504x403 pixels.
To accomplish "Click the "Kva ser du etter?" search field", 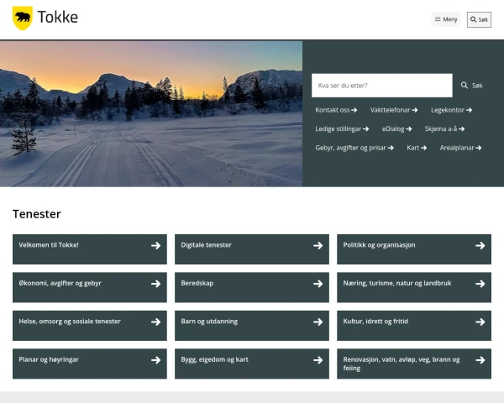I will pos(381,86).
